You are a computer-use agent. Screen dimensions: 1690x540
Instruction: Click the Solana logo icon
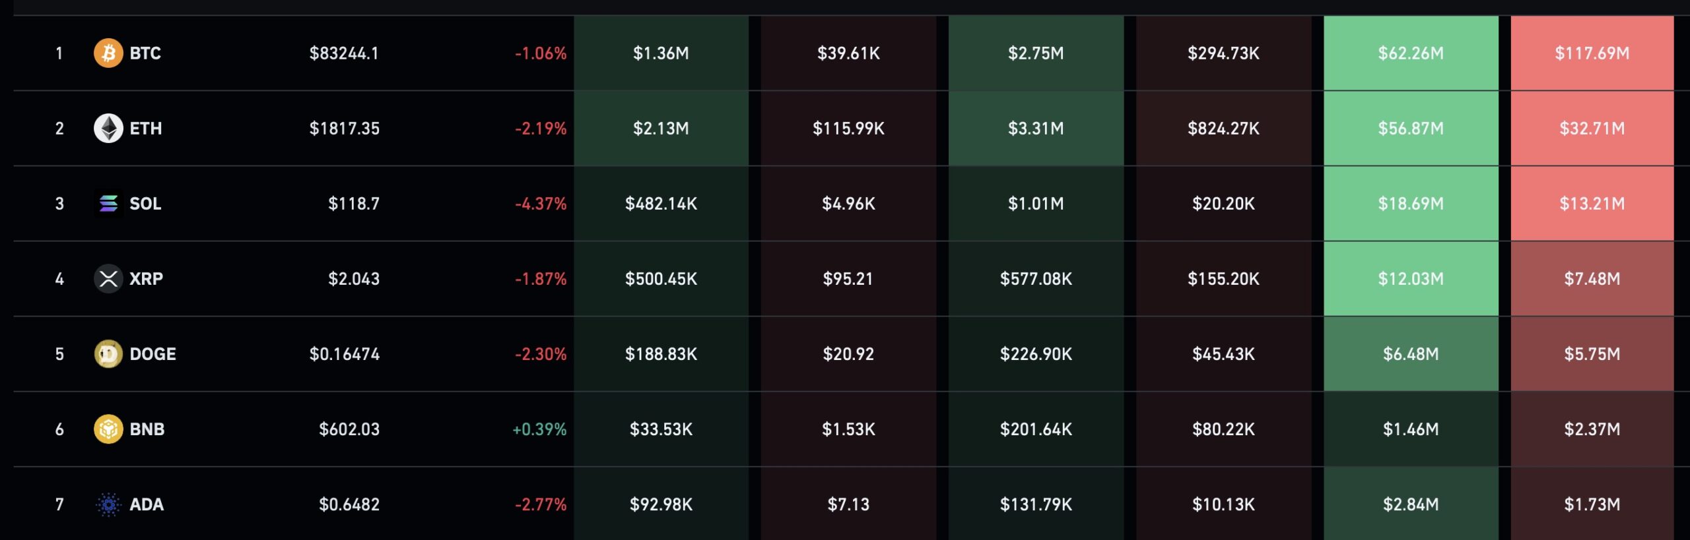tap(108, 203)
